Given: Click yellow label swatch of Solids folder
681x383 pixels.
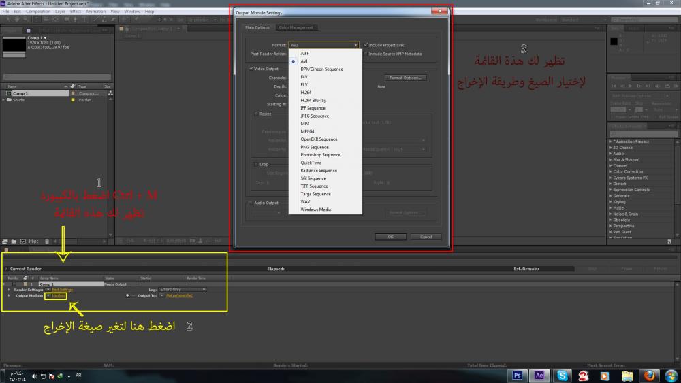Looking at the screenshot, I should pos(73,100).
